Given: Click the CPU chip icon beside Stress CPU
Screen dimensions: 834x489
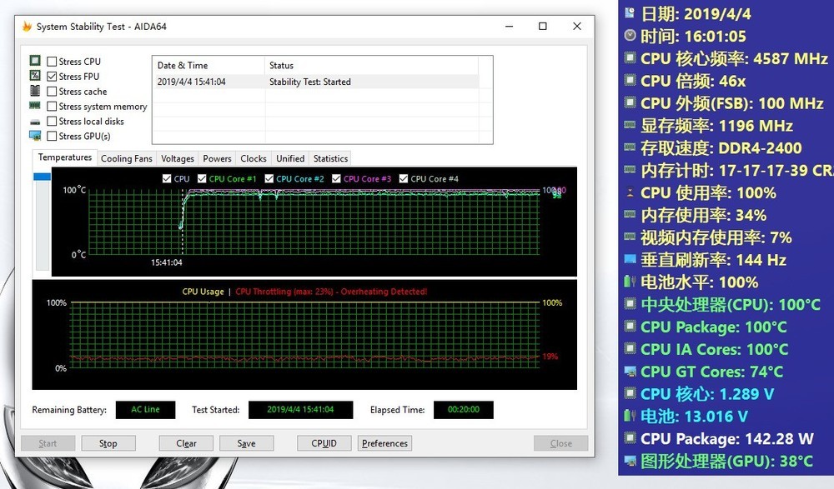Looking at the screenshot, I should tap(35, 61).
